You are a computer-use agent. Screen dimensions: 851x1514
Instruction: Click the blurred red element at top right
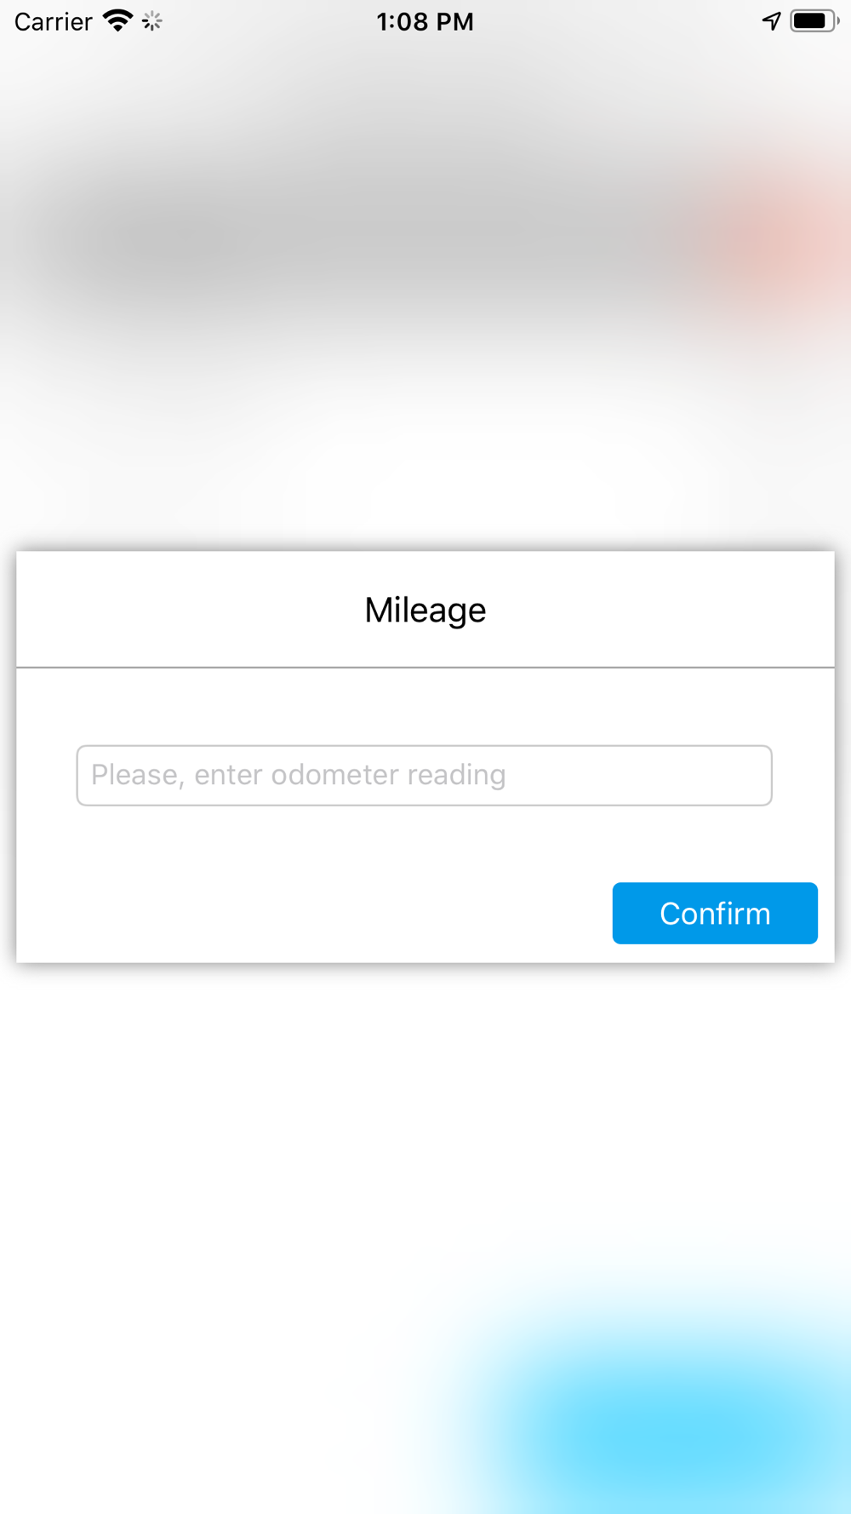point(774,238)
